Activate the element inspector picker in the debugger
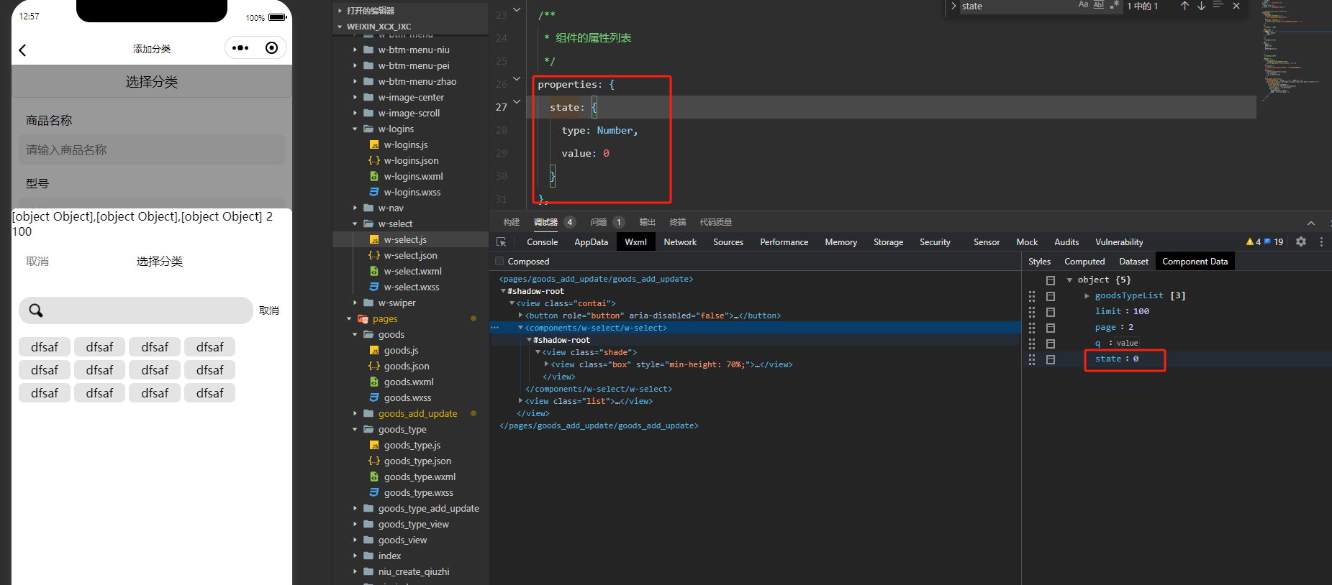This screenshot has height=585, width=1332. point(502,242)
